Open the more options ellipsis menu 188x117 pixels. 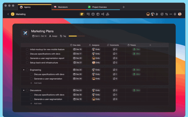171,14
